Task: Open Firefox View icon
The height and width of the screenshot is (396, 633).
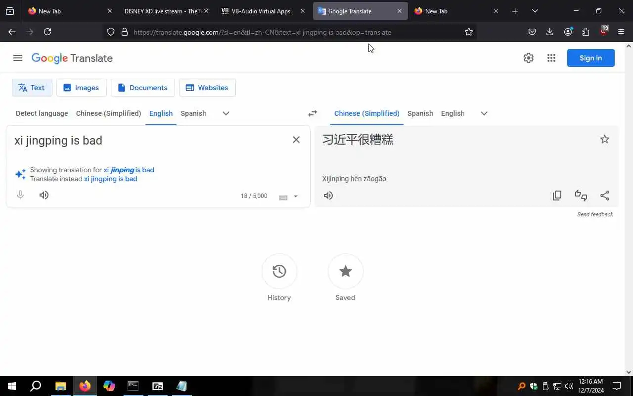Action: (x=10, y=11)
